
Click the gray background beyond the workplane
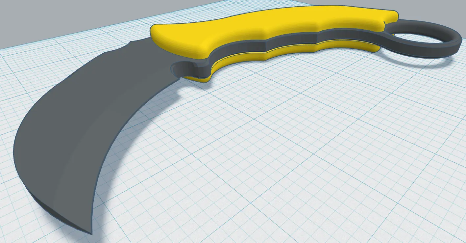coord(49,20)
